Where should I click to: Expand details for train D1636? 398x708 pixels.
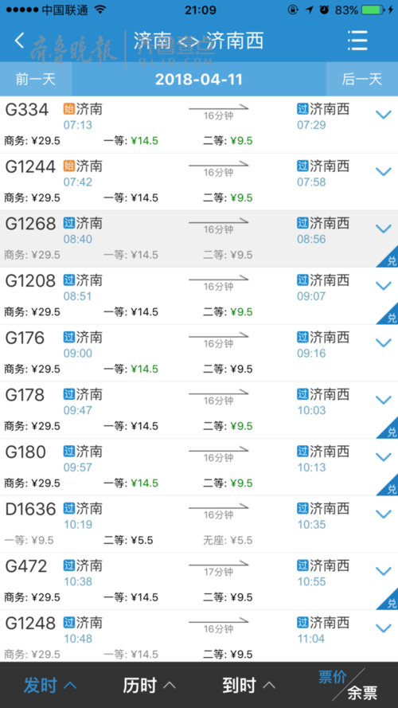pyautogui.click(x=384, y=514)
